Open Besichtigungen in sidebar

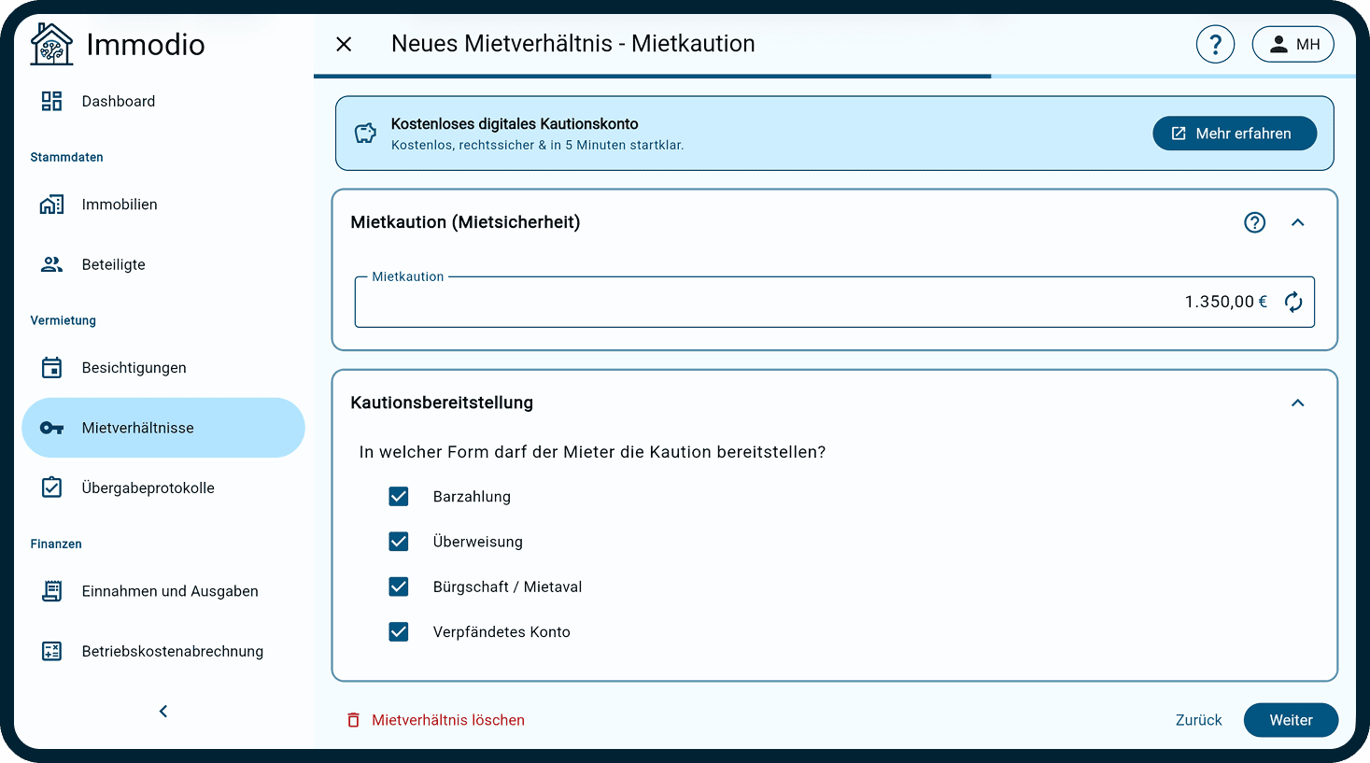tap(163, 368)
